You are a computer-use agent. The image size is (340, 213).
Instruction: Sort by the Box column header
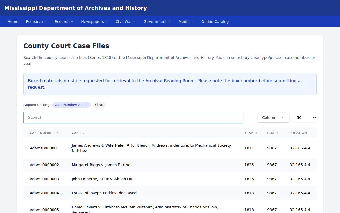pos(273,133)
